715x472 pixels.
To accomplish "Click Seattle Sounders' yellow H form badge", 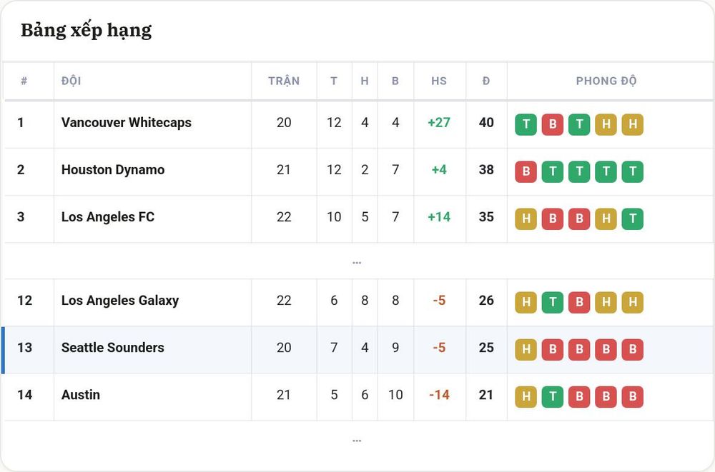I will pos(526,349).
